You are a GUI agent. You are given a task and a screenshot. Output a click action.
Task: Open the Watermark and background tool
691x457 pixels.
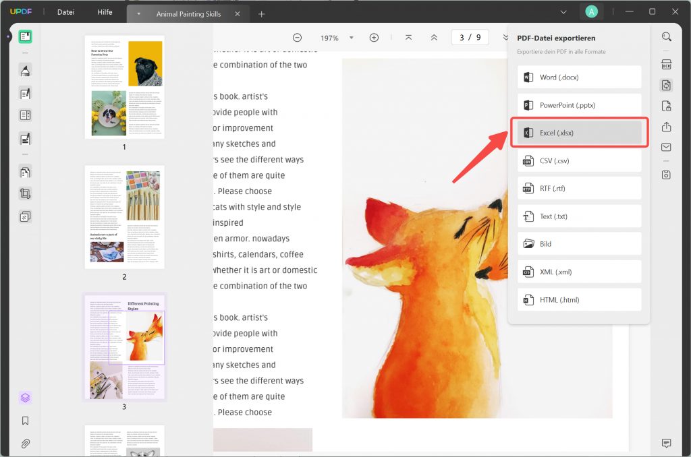(25, 216)
